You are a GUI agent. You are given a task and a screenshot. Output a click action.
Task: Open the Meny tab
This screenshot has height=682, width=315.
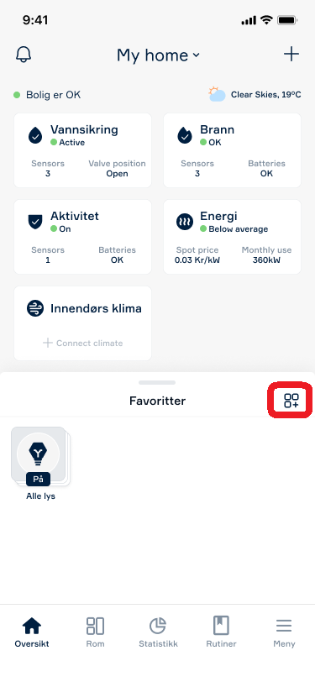pyautogui.click(x=284, y=632)
